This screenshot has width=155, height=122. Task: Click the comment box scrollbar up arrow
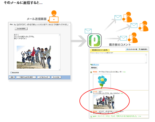146,55
